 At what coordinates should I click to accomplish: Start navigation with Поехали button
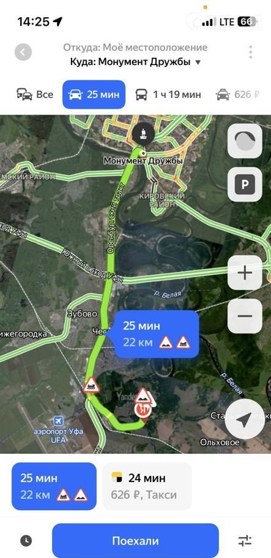pos(135,541)
